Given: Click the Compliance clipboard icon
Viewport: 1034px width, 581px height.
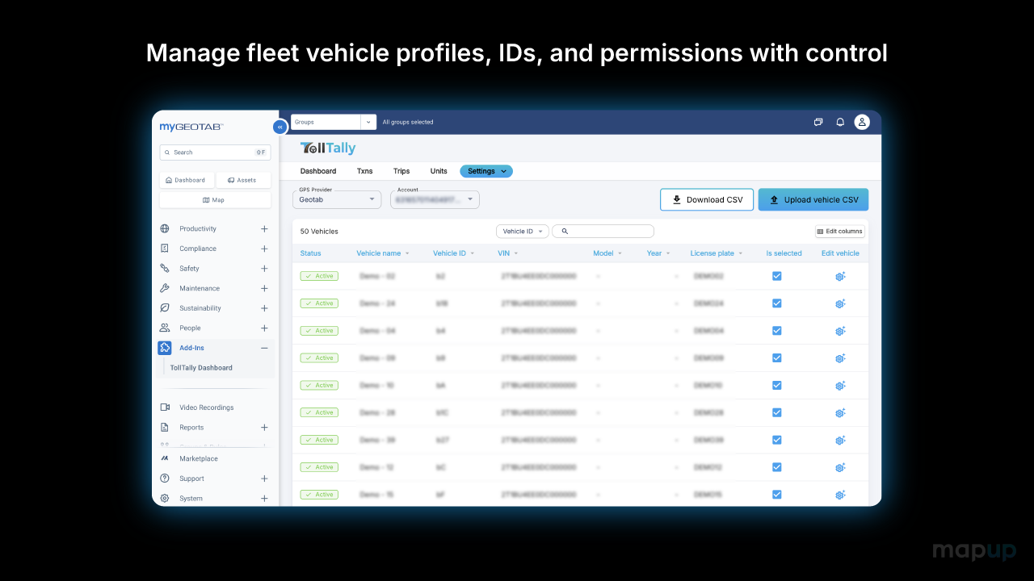Looking at the screenshot, I should pyautogui.click(x=165, y=249).
